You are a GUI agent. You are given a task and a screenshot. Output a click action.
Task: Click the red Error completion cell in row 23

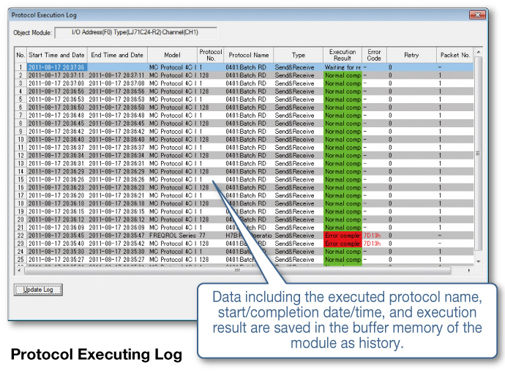click(343, 244)
